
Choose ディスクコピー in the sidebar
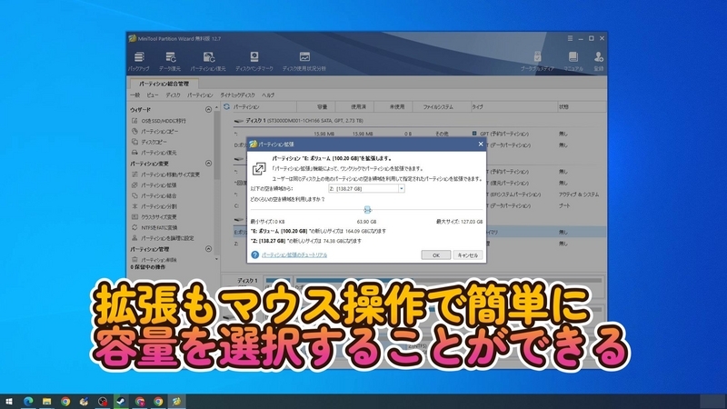(x=154, y=142)
